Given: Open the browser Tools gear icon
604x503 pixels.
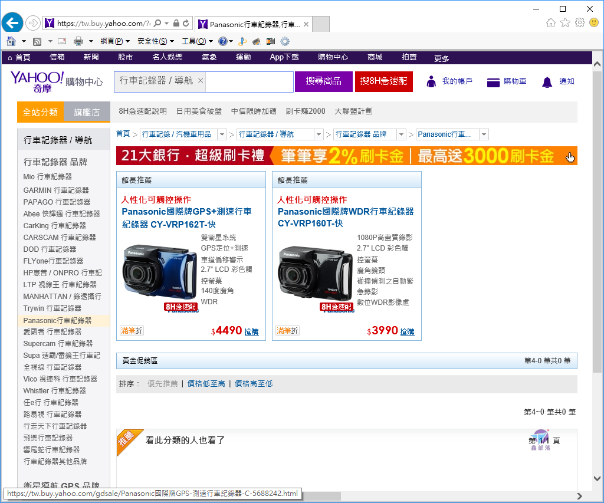Looking at the screenshot, I should (x=580, y=23).
